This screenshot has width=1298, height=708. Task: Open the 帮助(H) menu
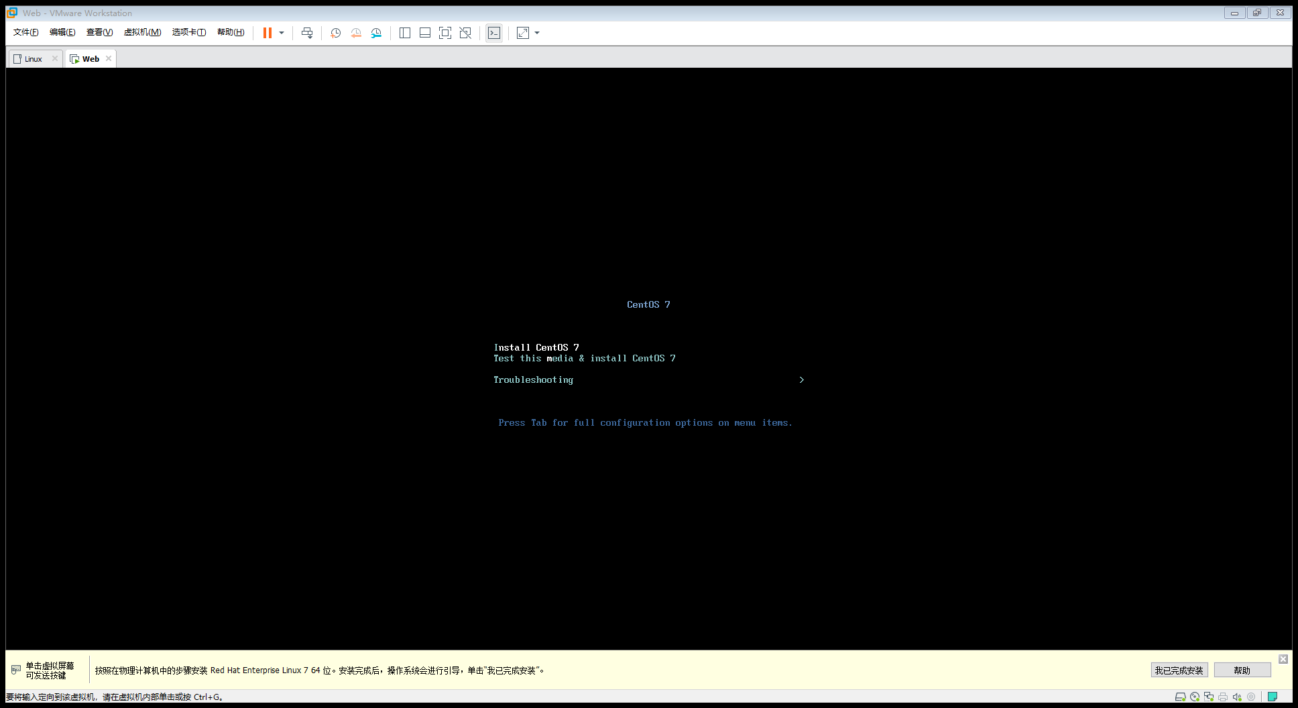pos(231,32)
